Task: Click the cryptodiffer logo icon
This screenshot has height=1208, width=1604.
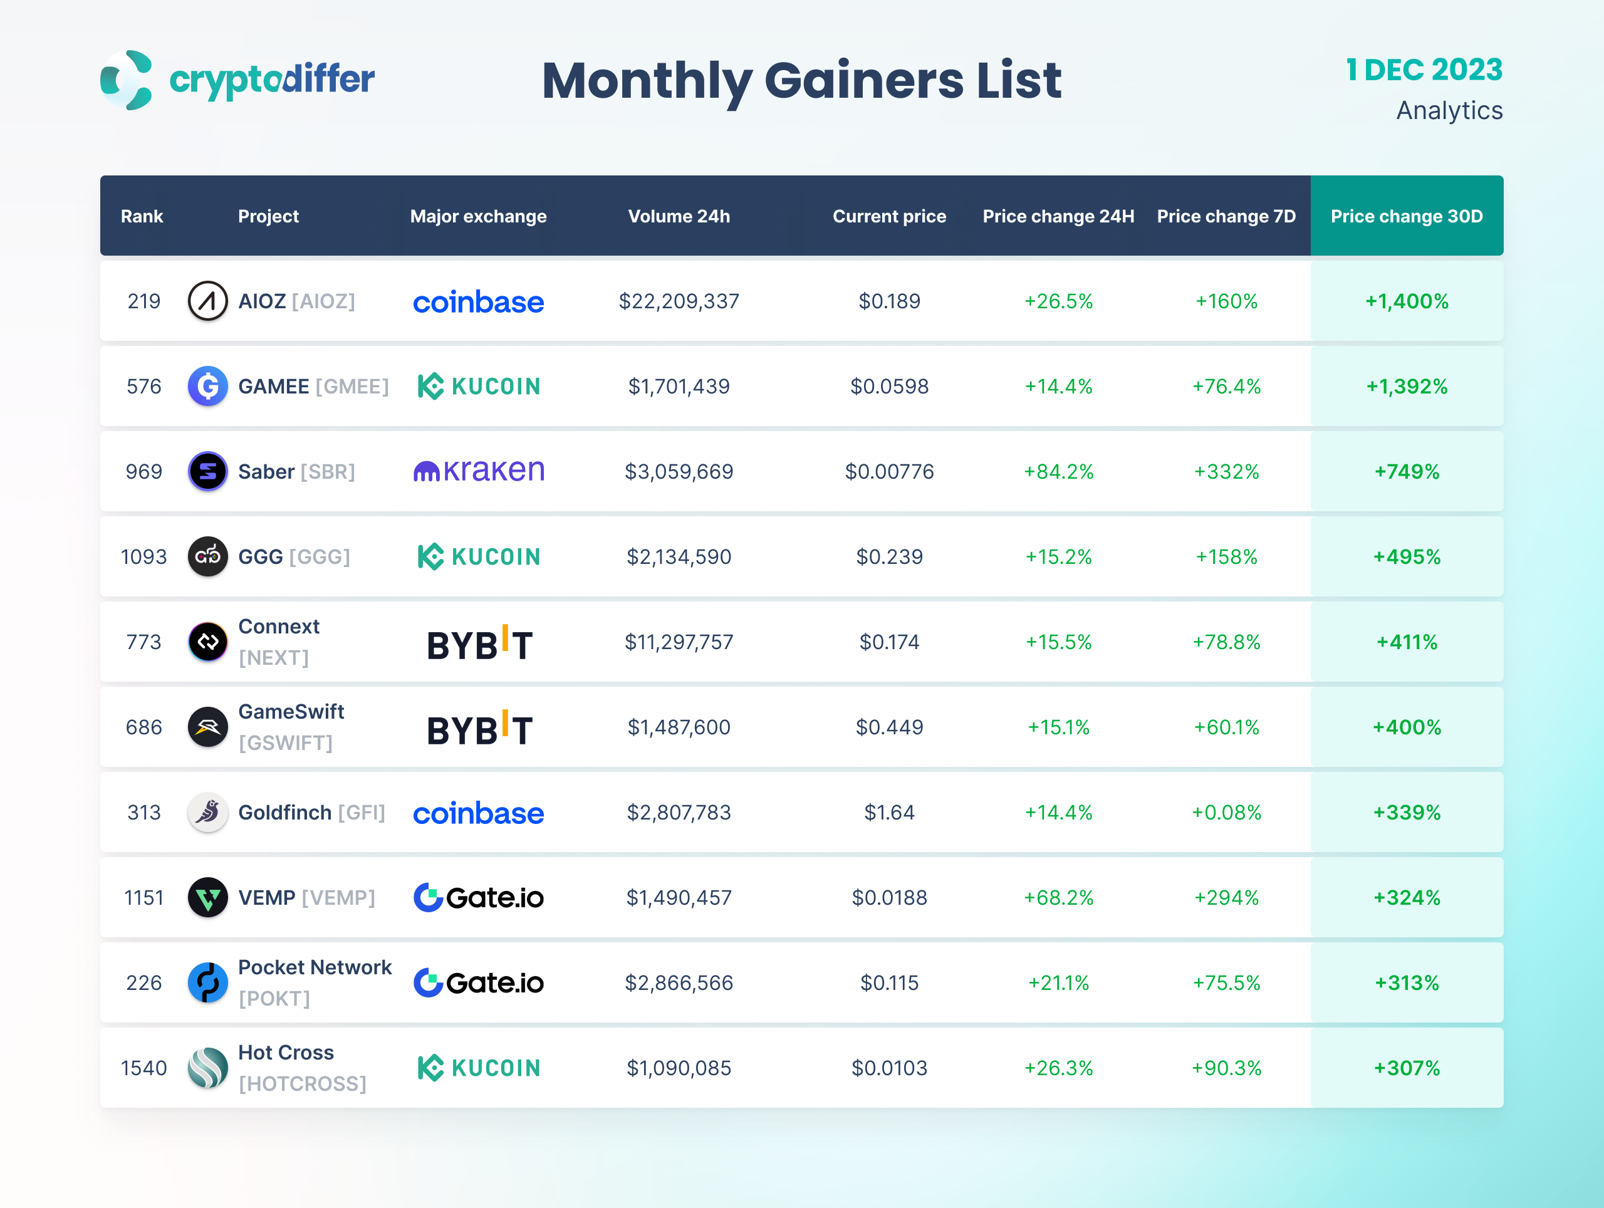Action: click(x=127, y=80)
